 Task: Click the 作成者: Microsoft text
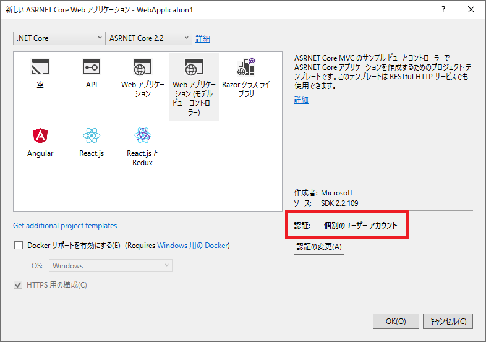(323, 193)
